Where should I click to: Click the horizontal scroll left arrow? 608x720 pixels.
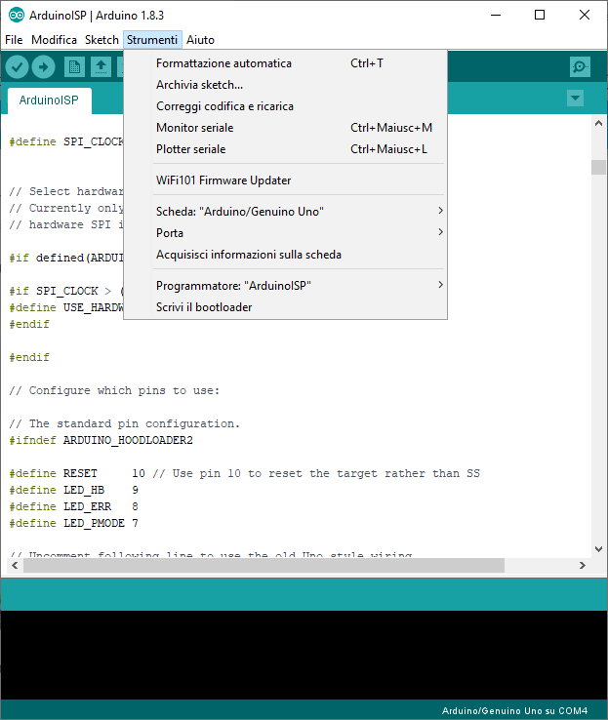(x=15, y=565)
